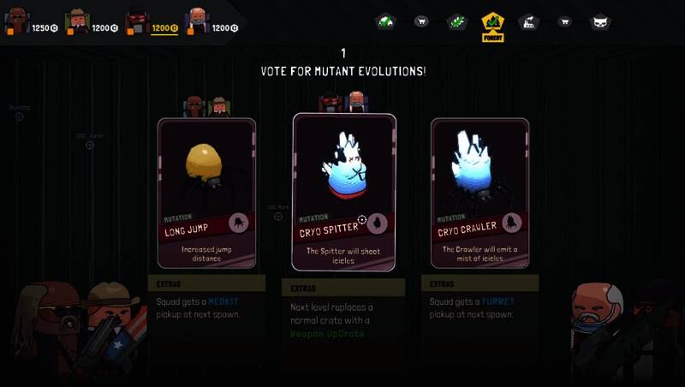Select the first completed level icon

coord(386,21)
